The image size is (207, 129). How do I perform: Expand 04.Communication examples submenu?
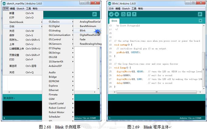(58, 35)
